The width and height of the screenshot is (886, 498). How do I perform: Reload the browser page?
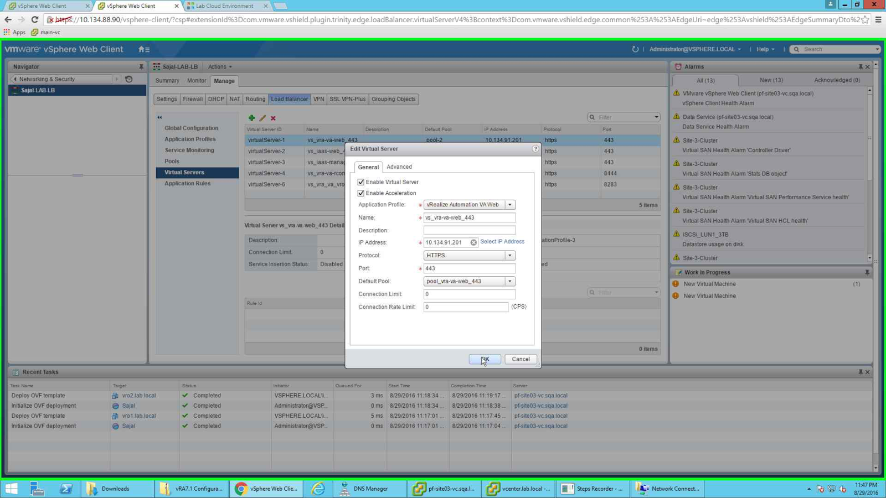34,19
